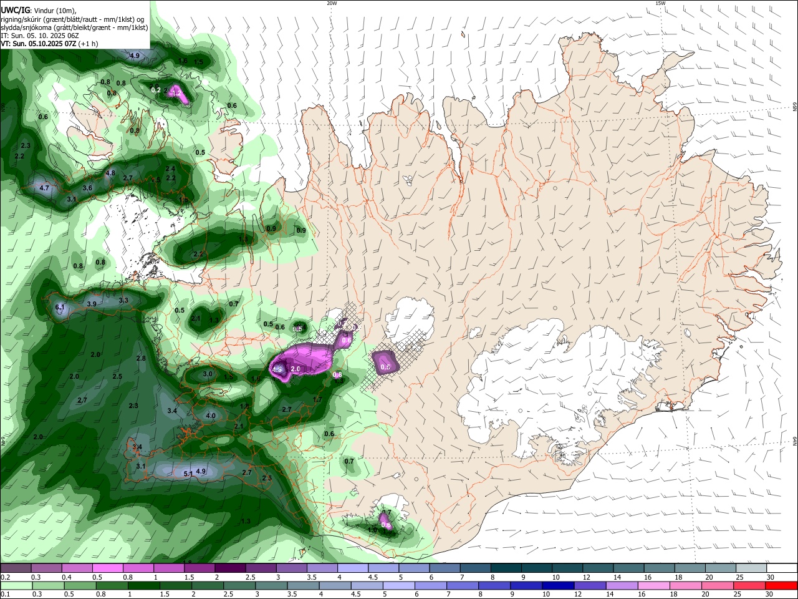The width and height of the screenshot is (798, 599).
Task: Click the 'VT: Sun. 05.10.2025 07Z (+1 h)' line
Action: pos(49,44)
